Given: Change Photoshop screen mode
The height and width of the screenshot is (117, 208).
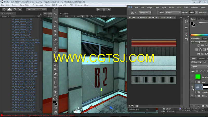Looking at the screenshot, I should pyautogui.click(x=55, y=112).
